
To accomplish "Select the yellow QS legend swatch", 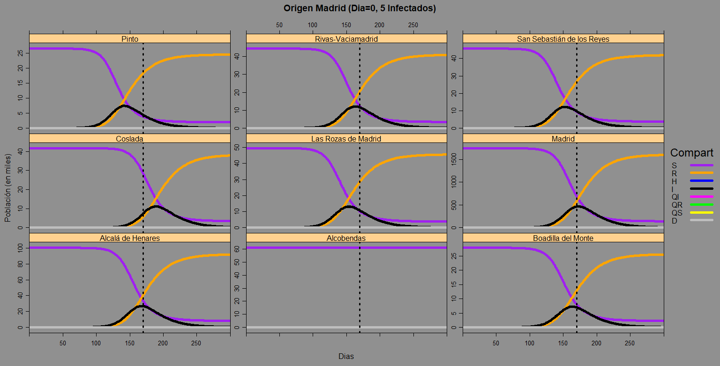I will (x=701, y=212).
